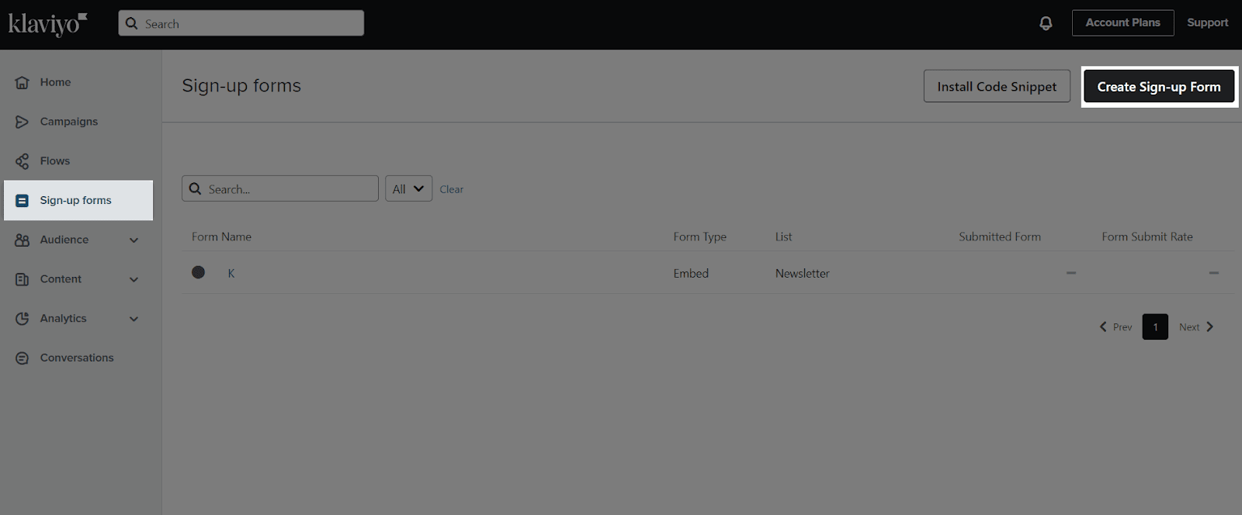Expand the Audience submenu chevron
Screen dimensions: 1242x515
134,240
